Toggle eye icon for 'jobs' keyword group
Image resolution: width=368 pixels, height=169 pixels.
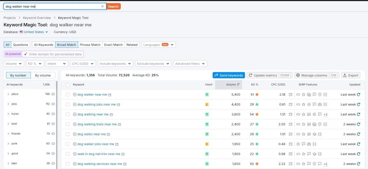53,104
